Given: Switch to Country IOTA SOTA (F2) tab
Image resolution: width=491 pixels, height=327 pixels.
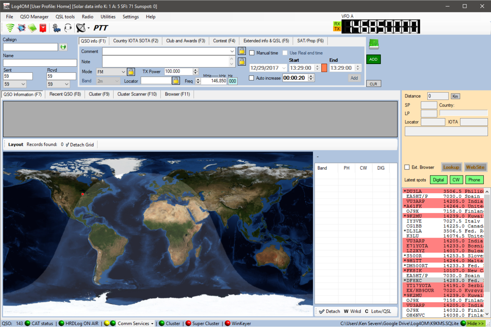Looking at the screenshot, I should point(136,41).
